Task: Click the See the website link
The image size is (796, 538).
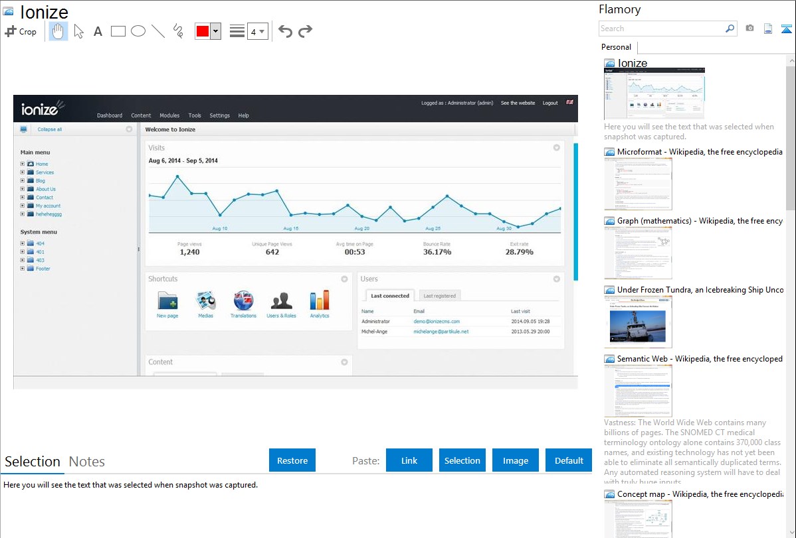Action: [518, 103]
